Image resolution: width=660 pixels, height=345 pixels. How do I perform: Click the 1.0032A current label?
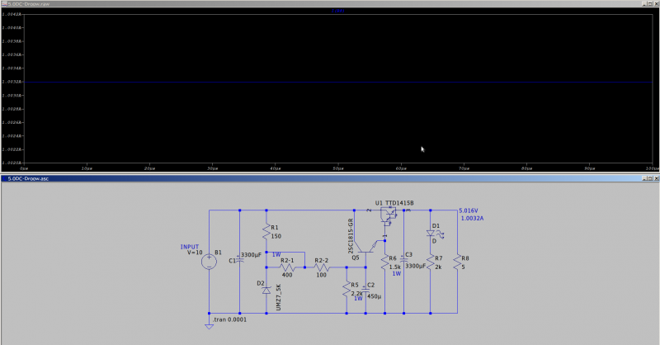[472, 220]
